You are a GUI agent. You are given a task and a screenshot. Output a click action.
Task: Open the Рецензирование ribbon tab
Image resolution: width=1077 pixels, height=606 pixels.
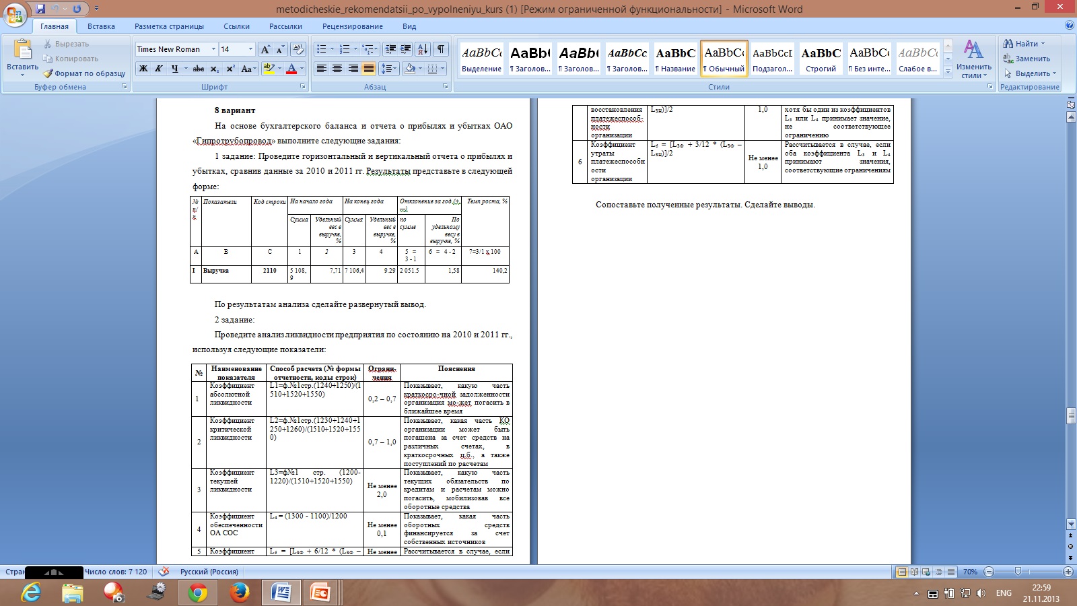tap(352, 26)
